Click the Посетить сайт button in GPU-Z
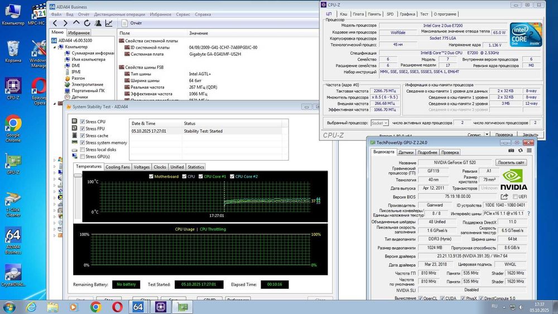The height and width of the screenshot is (314, 558). tap(511, 162)
